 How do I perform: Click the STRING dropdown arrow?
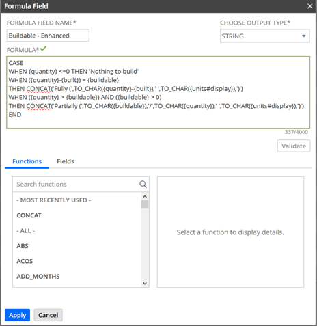click(x=303, y=36)
